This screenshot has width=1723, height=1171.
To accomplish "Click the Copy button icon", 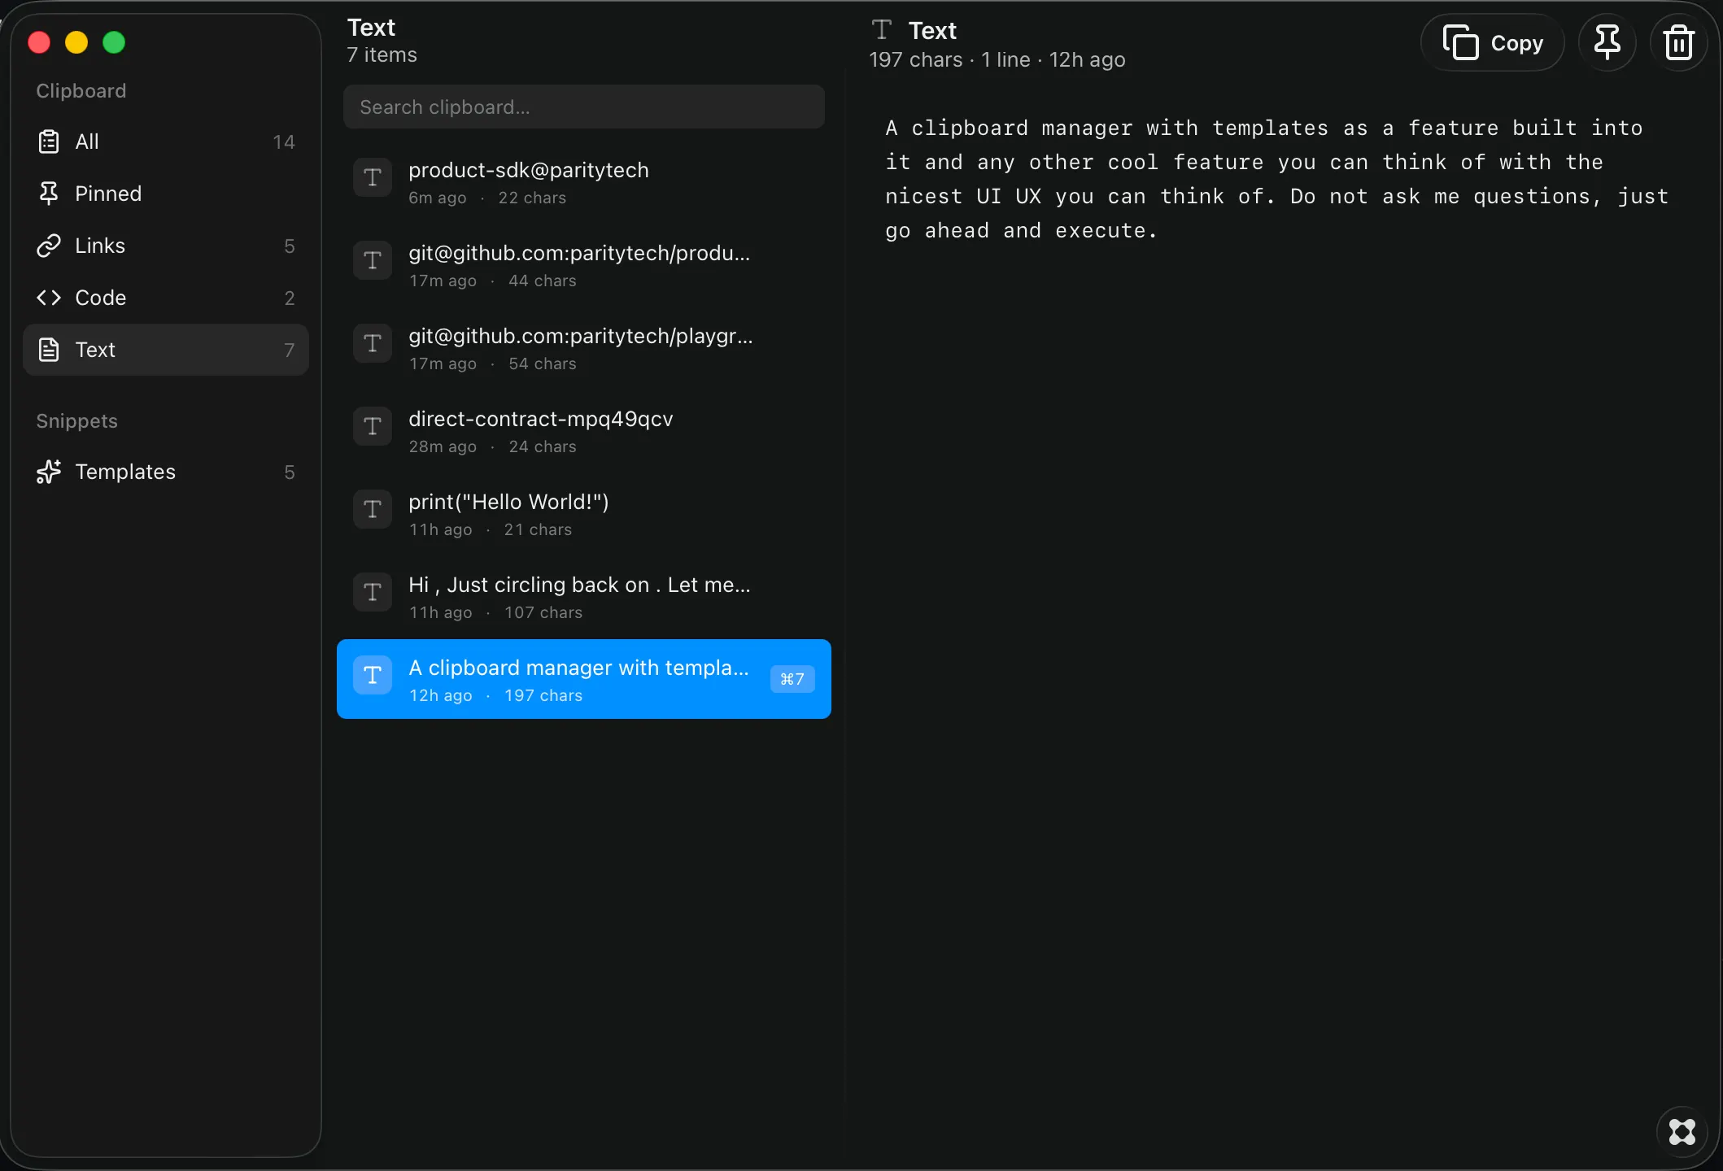I will (1460, 42).
